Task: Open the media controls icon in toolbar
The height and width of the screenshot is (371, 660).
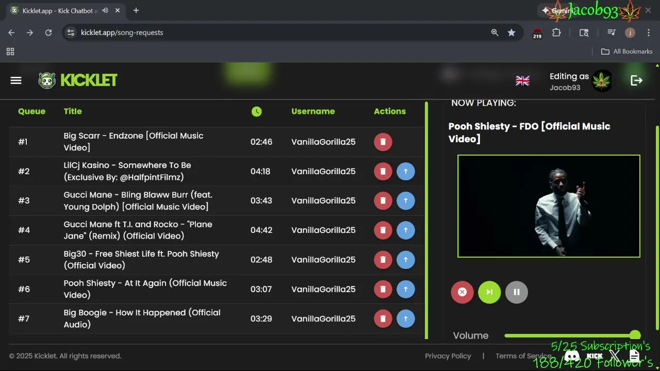Action: point(612,32)
